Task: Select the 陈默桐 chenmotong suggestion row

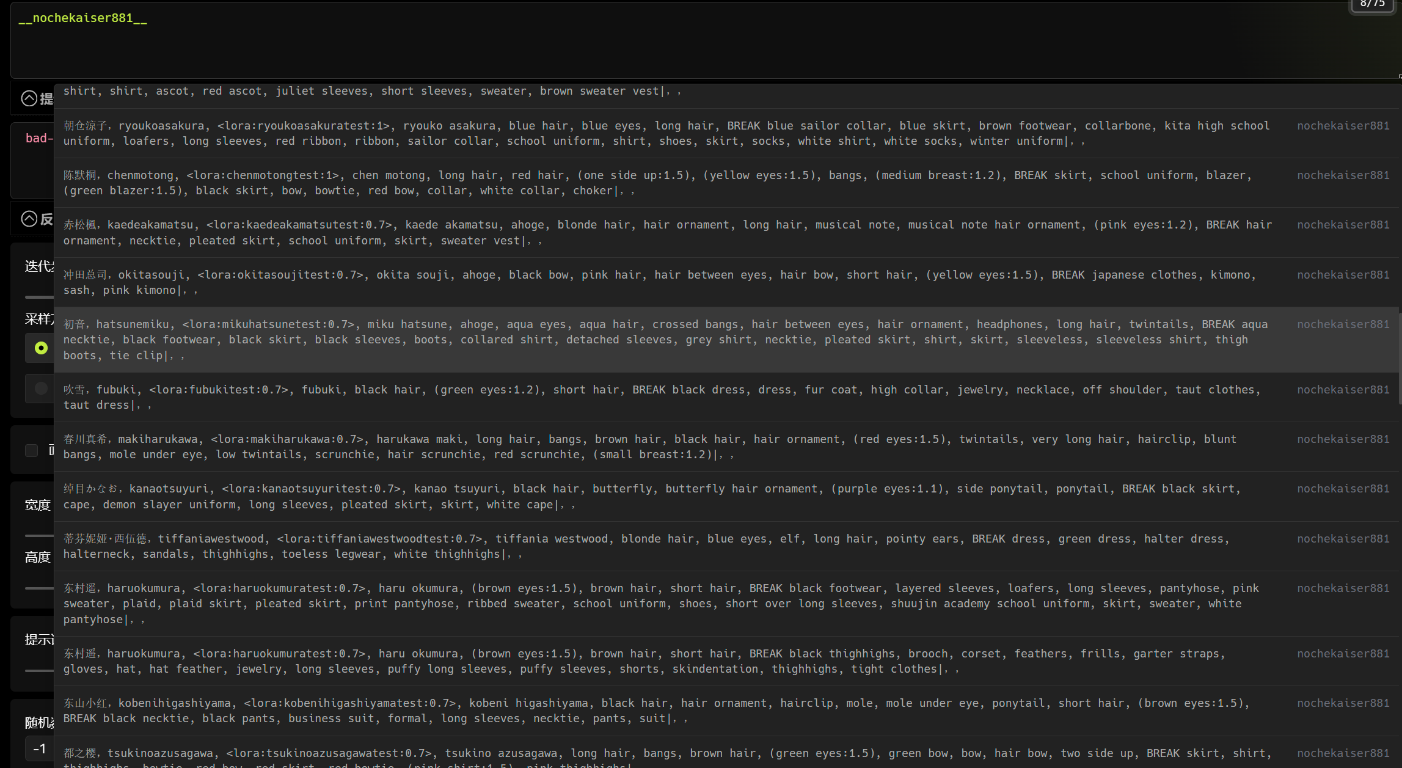Action: pyautogui.click(x=727, y=183)
